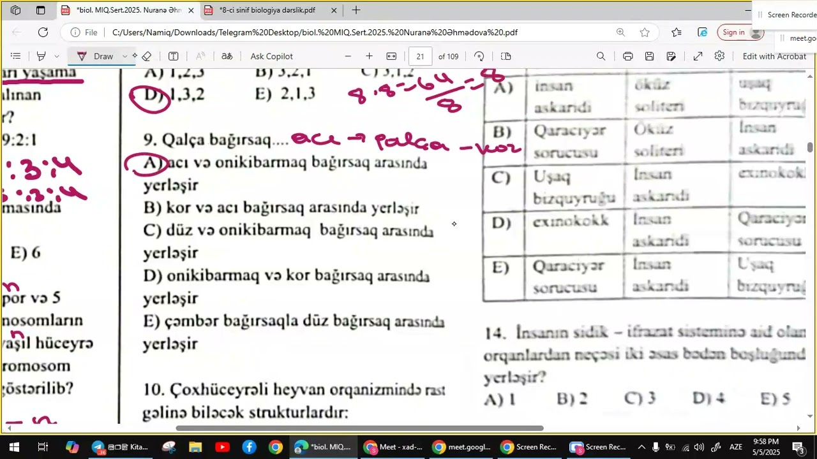Close the biol. MİQ.Sert.2025 tab
Screen dimensions: 817x459
(x=191, y=10)
